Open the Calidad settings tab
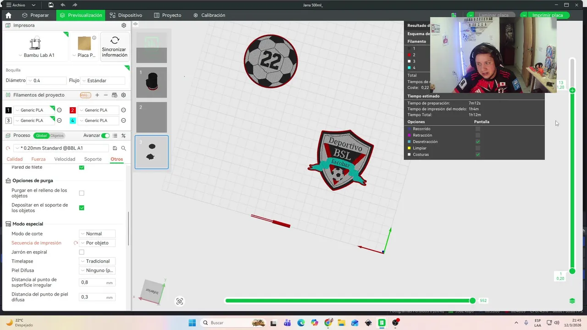 [15, 159]
